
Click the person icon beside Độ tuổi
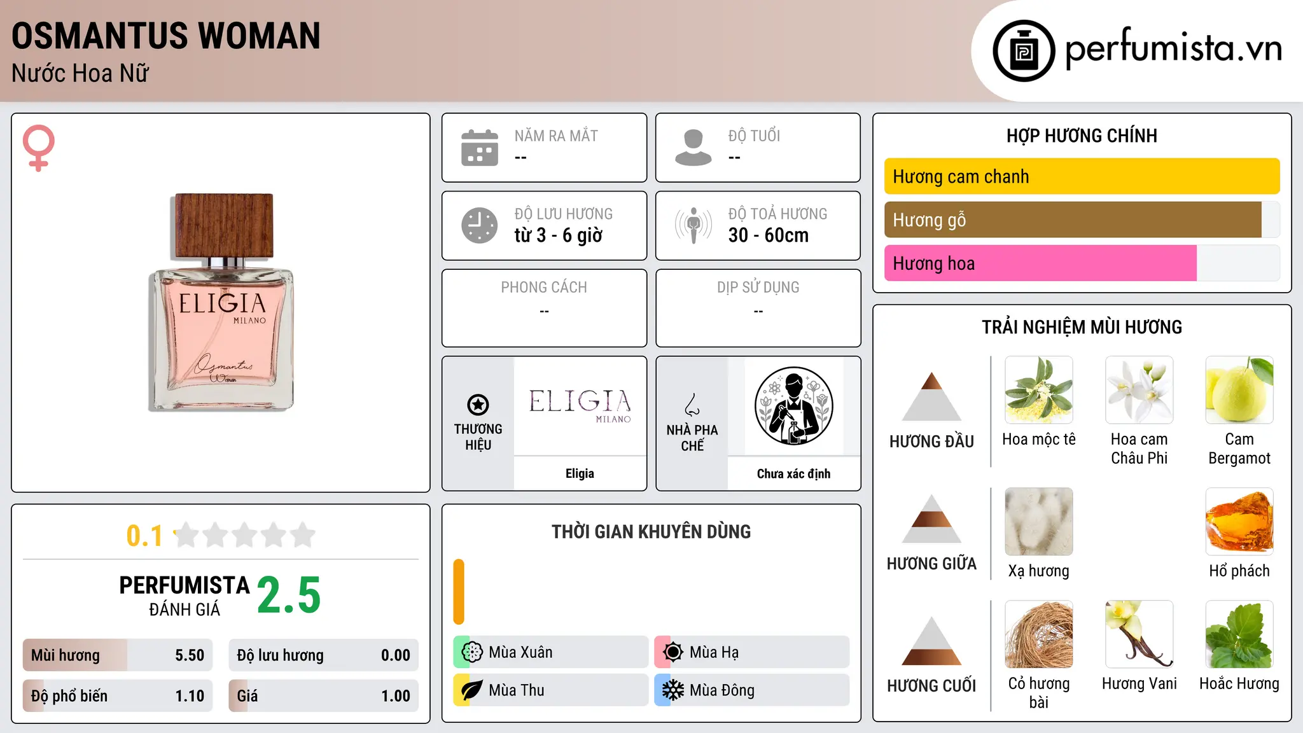(693, 148)
